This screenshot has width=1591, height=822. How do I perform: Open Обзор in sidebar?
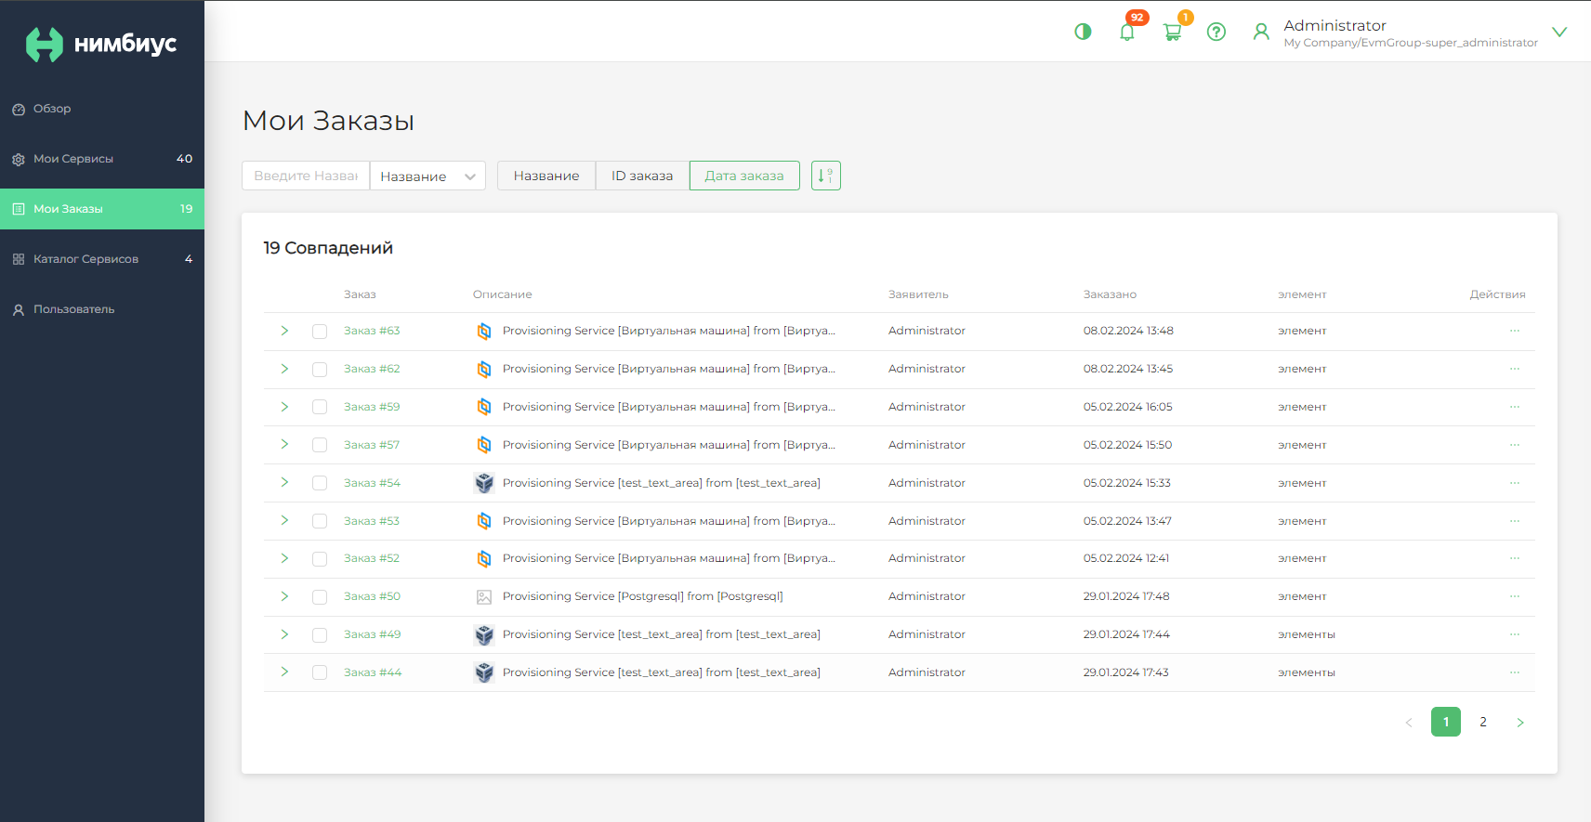[102, 109]
